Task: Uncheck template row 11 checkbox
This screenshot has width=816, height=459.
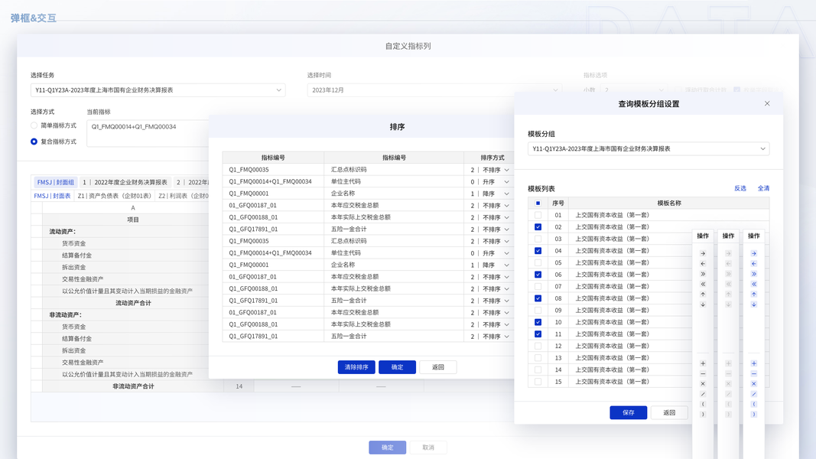Action: (538, 334)
